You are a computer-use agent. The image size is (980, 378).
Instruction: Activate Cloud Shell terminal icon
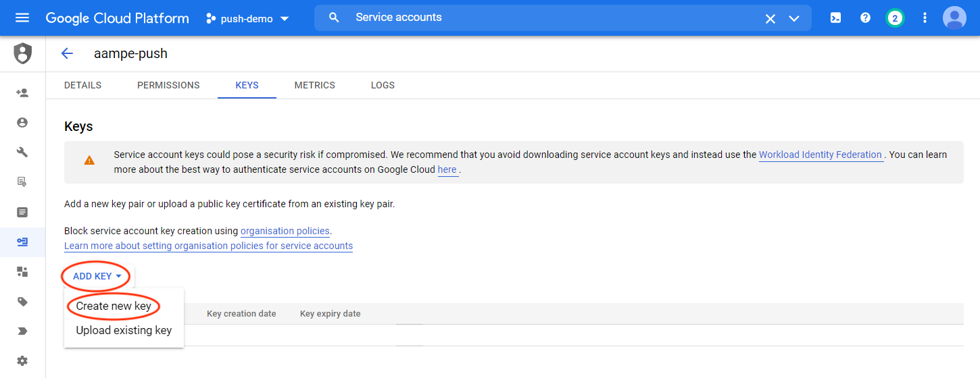[x=835, y=18]
